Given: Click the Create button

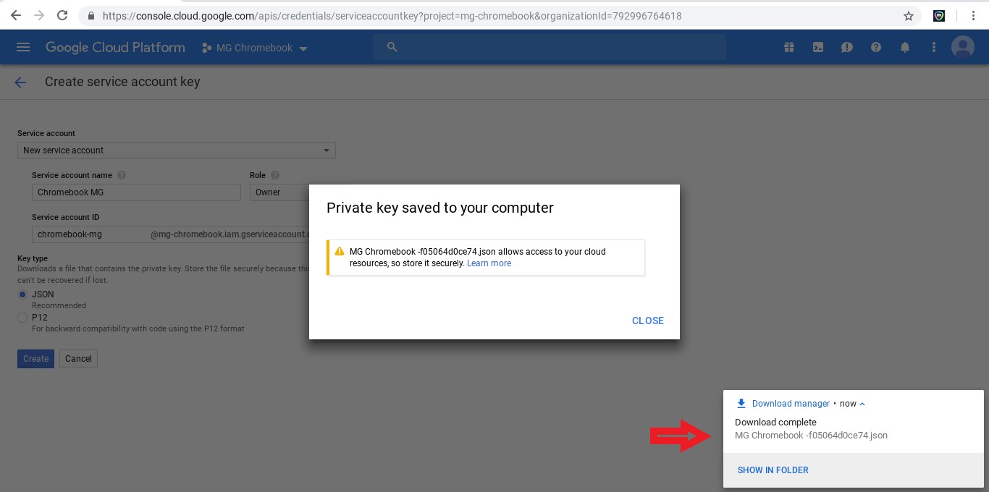Looking at the screenshot, I should pyautogui.click(x=35, y=359).
